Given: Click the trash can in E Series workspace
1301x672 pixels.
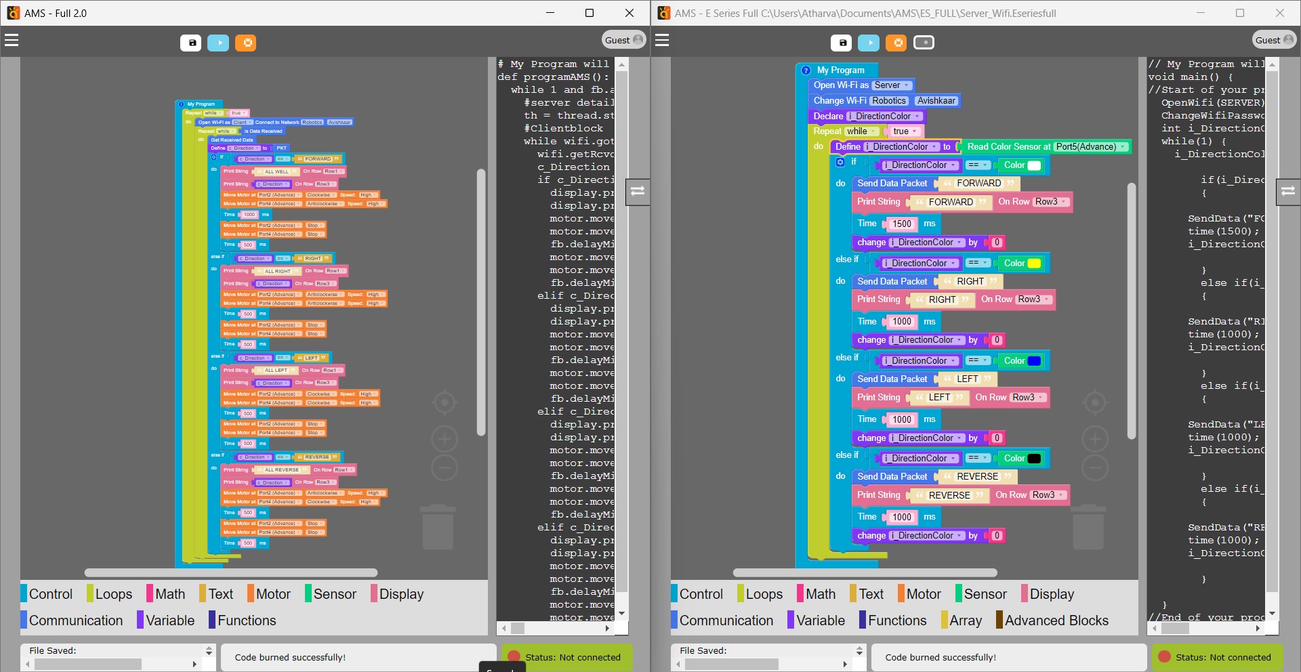Looking at the screenshot, I should pyautogui.click(x=1088, y=527).
